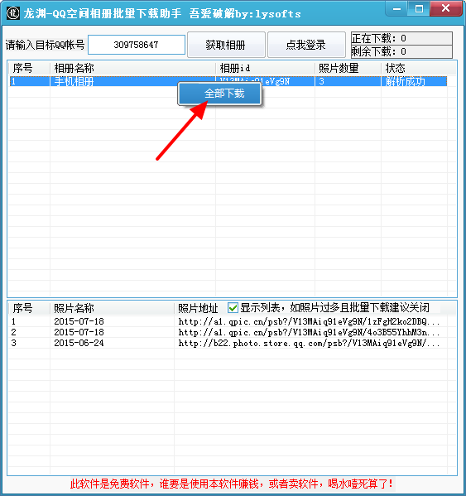Image resolution: width=466 pixels, height=496 pixels.
Task: Maximize the application window
Action: coord(419,8)
